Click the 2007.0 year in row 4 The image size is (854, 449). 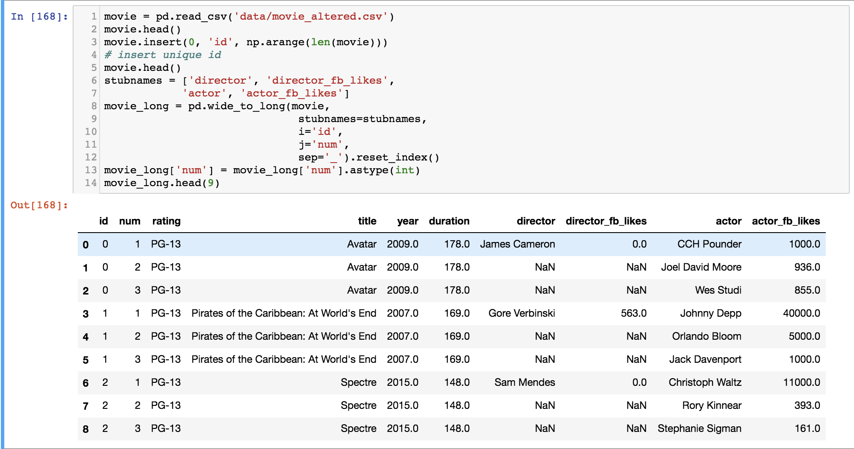click(x=403, y=336)
